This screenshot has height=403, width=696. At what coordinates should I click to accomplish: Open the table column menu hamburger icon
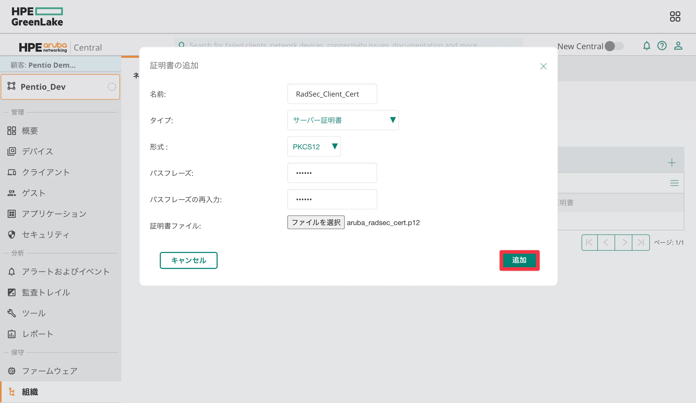click(674, 183)
